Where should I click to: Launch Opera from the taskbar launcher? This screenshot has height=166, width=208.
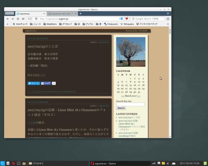pos(13,164)
